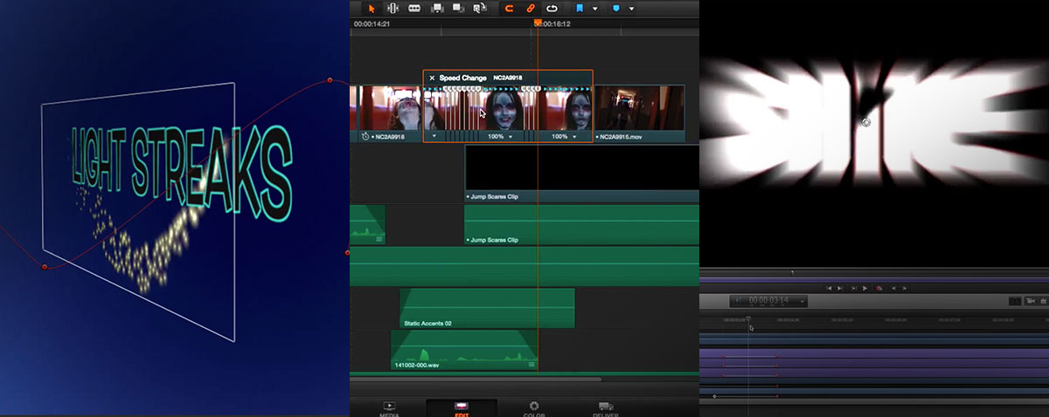This screenshot has width=1049, height=417.
Task: Activate the blade razor tool
Action: (414, 8)
